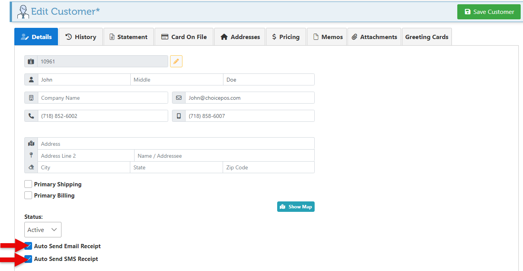523x271 pixels.
Task: Enable the Primary Shipping checkbox
Action: (28, 184)
